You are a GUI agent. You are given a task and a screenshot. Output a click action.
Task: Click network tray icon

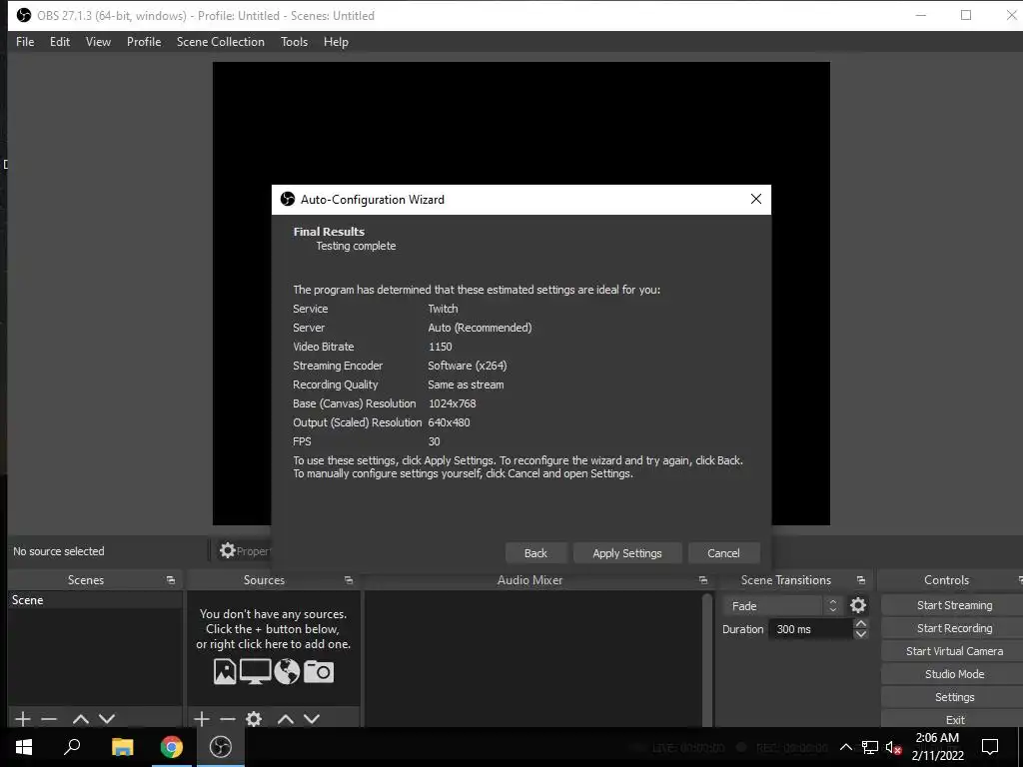tap(870, 747)
